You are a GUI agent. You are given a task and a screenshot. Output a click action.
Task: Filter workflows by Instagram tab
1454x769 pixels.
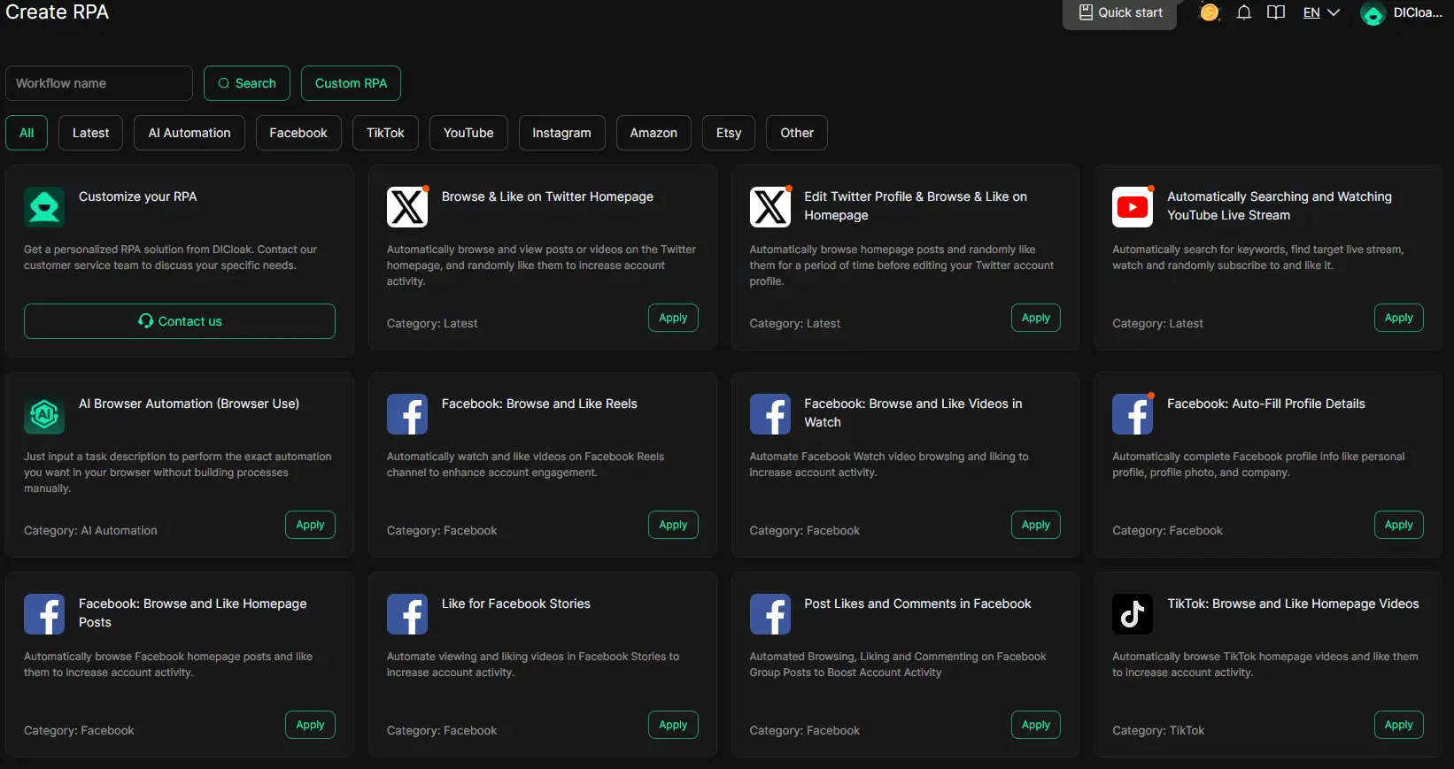(561, 133)
